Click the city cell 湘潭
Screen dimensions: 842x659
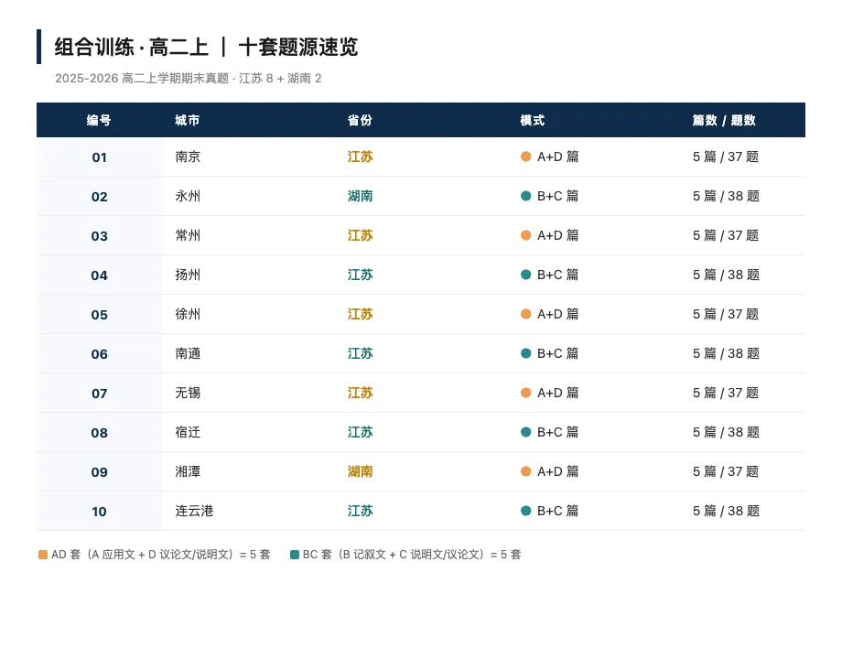(188, 471)
